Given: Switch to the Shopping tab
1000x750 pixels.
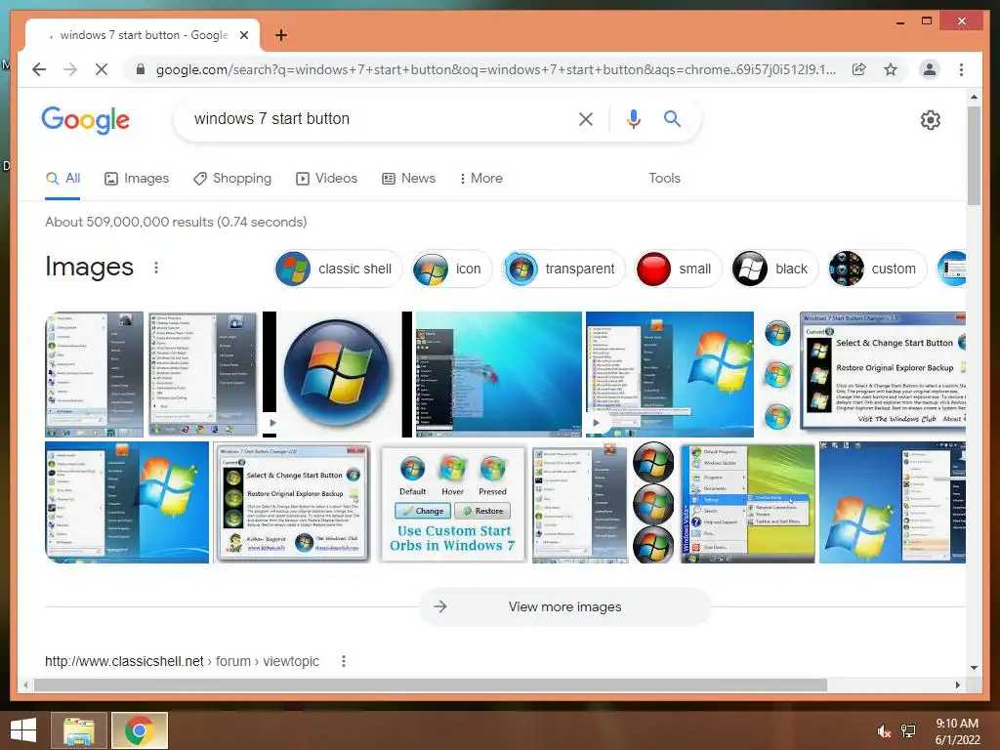Looking at the screenshot, I should [x=232, y=179].
